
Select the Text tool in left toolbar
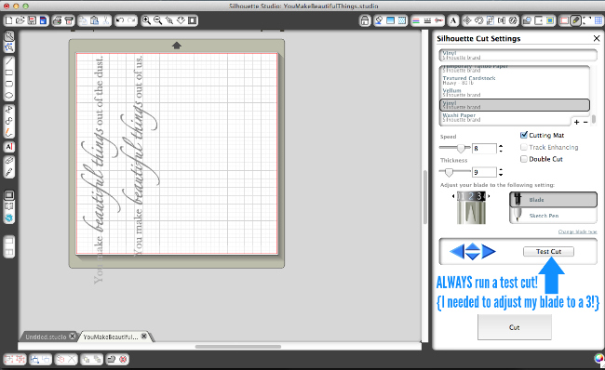9,147
